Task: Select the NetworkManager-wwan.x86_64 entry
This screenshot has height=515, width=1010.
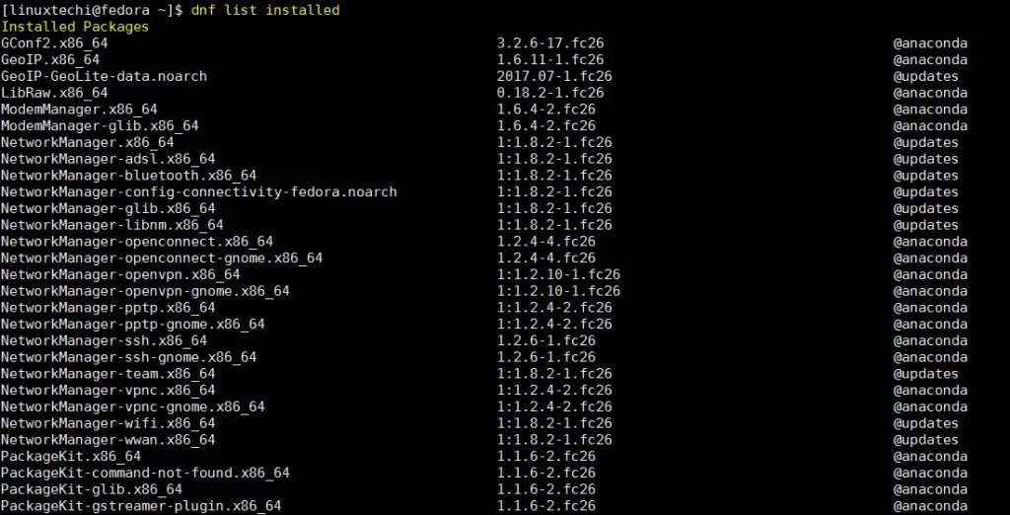Action: (108, 440)
